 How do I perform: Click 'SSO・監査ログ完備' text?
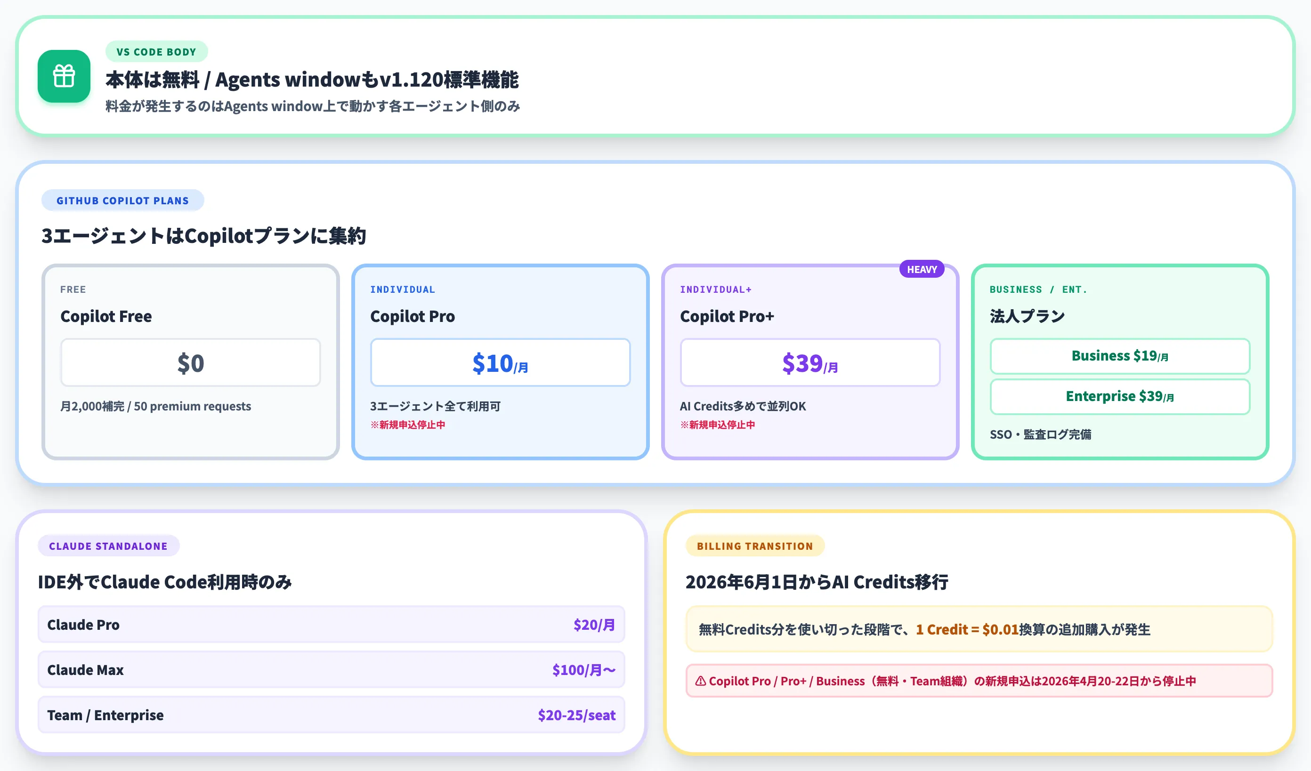pyautogui.click(x=1041, y=434)
